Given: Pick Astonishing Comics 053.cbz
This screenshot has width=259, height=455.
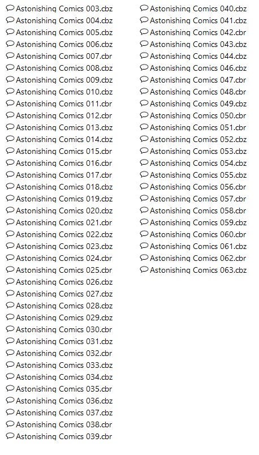Looking at the screenshot, I should coord(198,151).
